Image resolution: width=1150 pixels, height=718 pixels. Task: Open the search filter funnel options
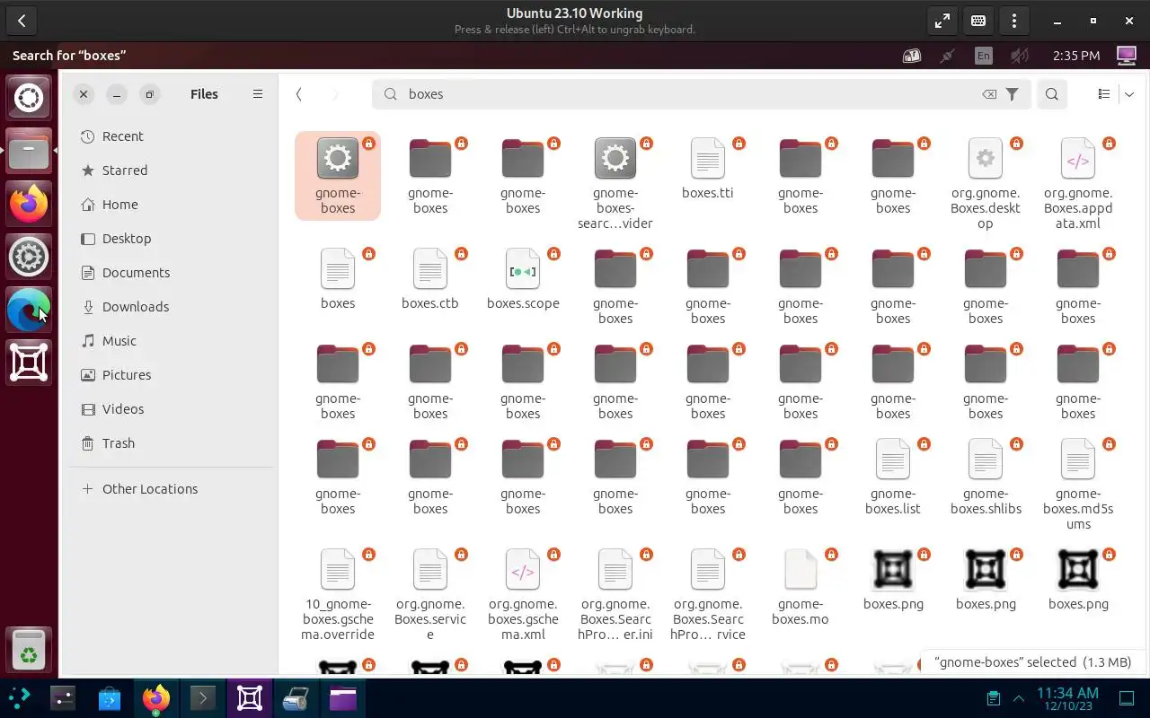pyautogui.click(x=1013, y=94)
